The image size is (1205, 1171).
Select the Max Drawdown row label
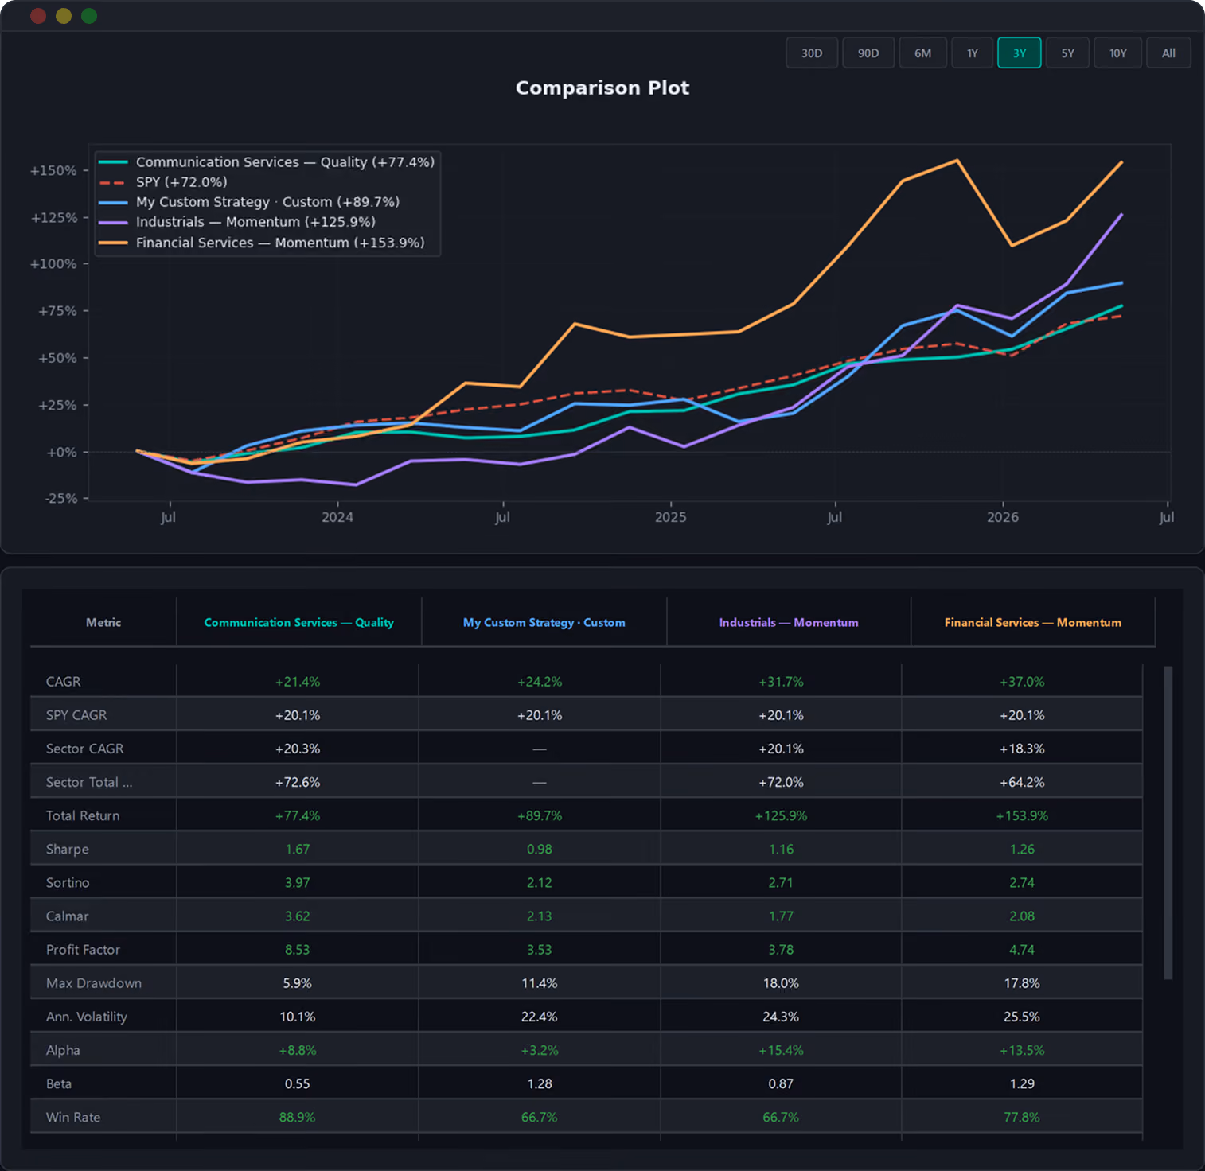click(94, 983)
